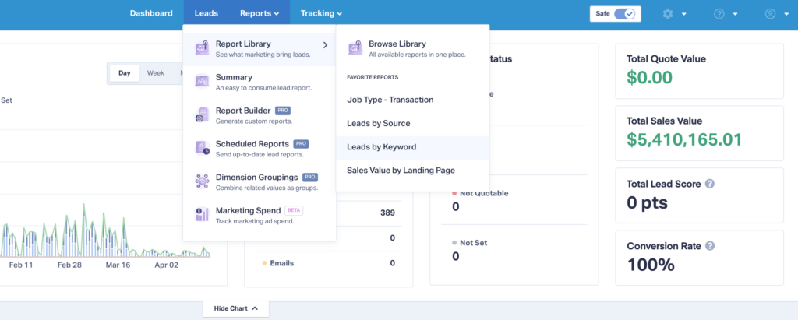The height and width of the screenshot is (320, 798).
Task: Click the PRO badge beside Scheduled Reports
Action: click(x=302, y=144)
